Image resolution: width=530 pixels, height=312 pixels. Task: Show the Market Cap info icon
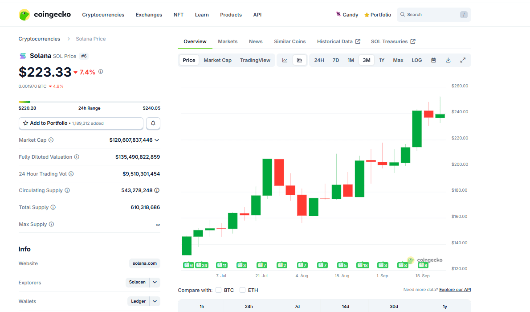pos(51,140)
